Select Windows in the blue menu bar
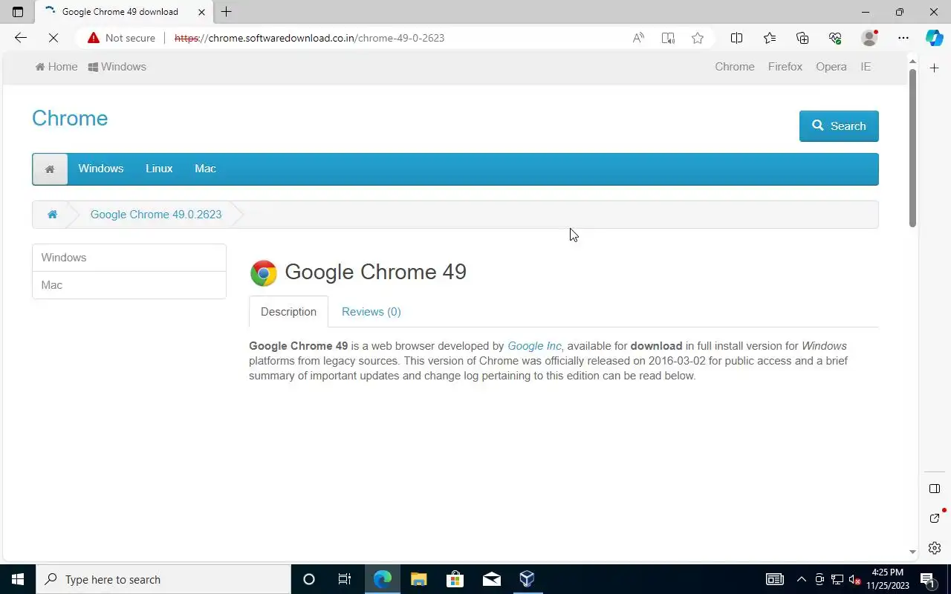 (x=101, y=169)
